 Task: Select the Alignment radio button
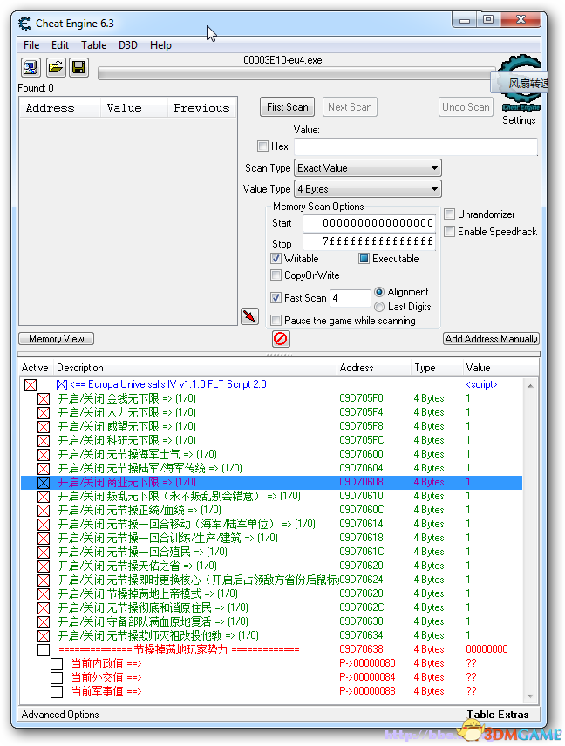coord(379,292)
